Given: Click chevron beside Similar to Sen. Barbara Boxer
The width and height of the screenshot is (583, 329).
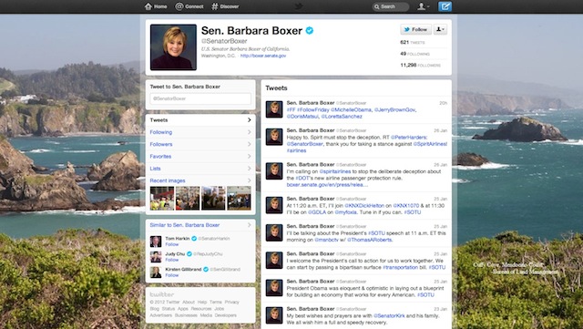Looking at the screenshot, I should click(x=249, y=225).
